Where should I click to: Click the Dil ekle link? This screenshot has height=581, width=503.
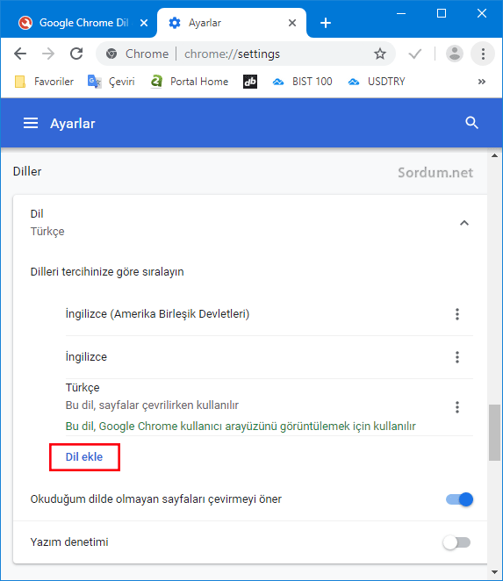(x=84, y=457)
